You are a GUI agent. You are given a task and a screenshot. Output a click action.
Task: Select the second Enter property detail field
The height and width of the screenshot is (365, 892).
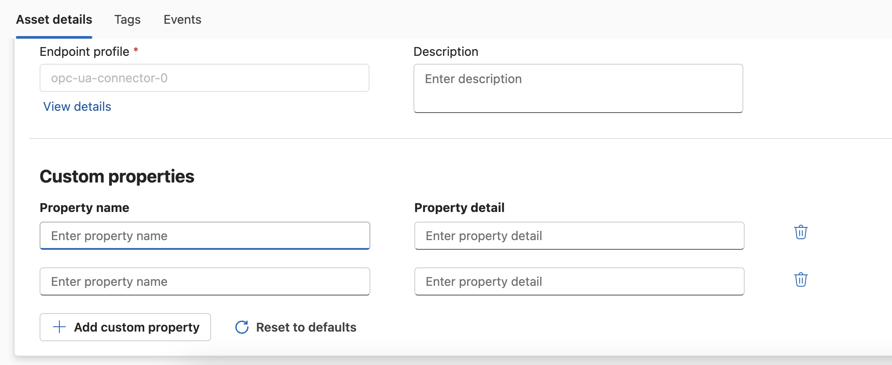pyautogui.click(x=578, y=281)
